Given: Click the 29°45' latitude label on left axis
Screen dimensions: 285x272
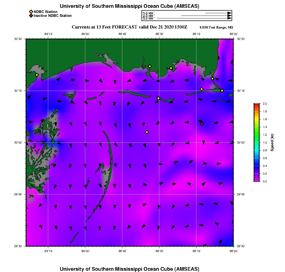Looking at the screenshot, I should (19, 194).
